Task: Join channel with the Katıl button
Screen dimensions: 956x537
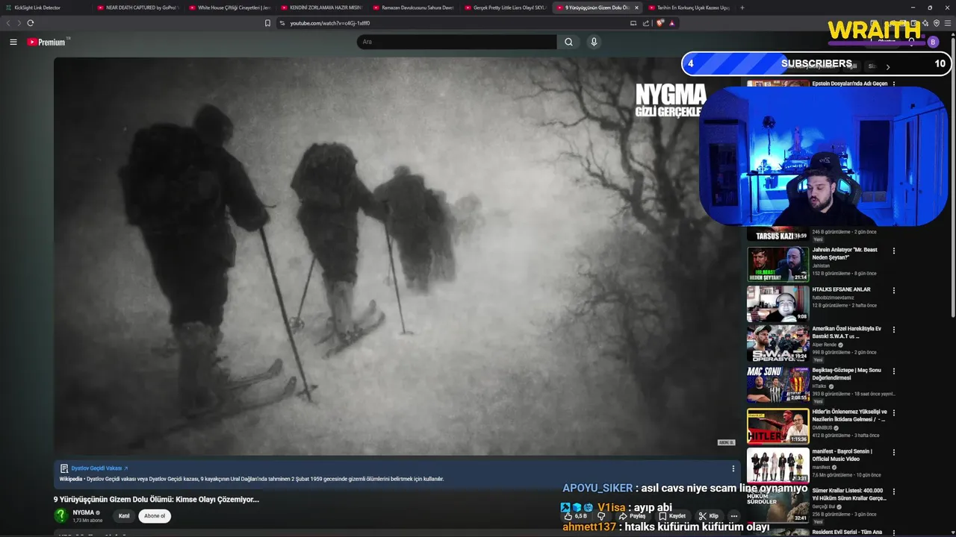Action: tap(124, 516)
